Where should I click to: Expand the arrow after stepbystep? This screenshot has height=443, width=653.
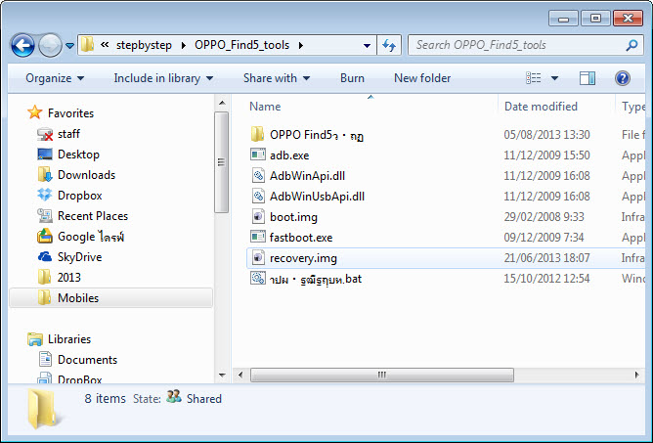pos(183,45)
